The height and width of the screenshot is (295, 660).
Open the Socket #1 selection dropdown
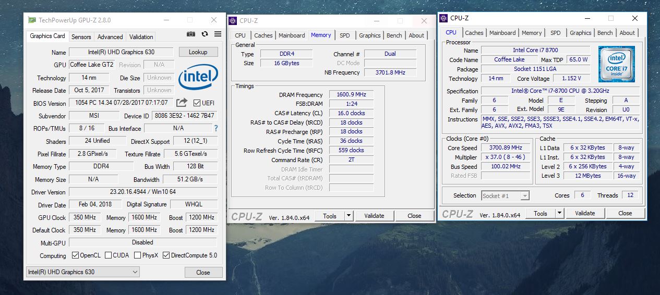point(505,196)
